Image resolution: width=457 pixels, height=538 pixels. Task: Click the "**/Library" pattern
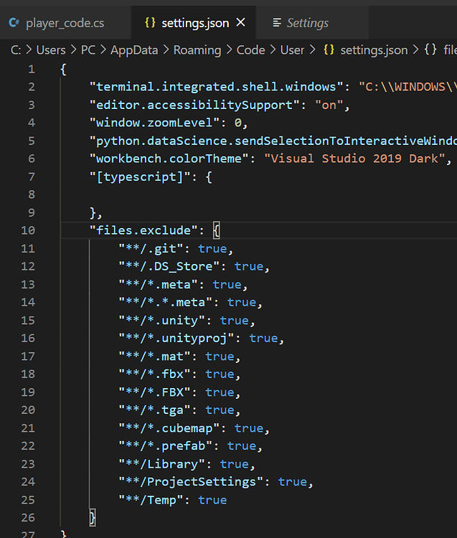click(161, 464)
